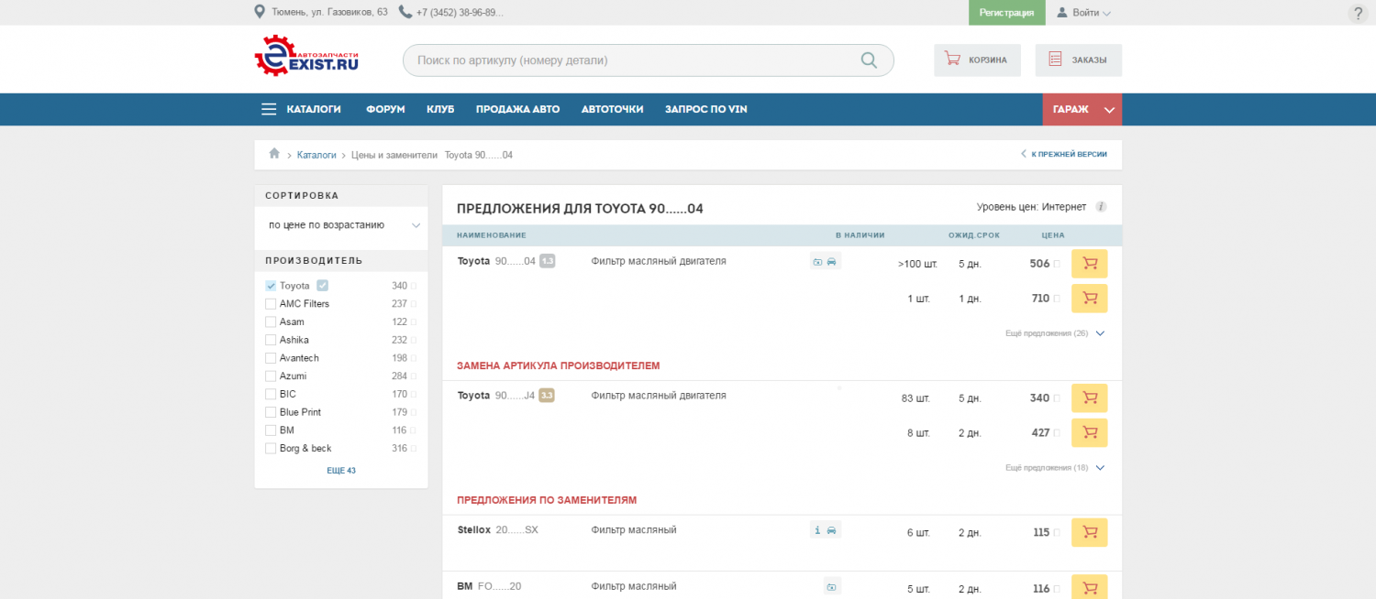Expand Ещё предложения (26)
Image resolution: width=1376 pixels, height=599 pixels.
coord(1055,333)
